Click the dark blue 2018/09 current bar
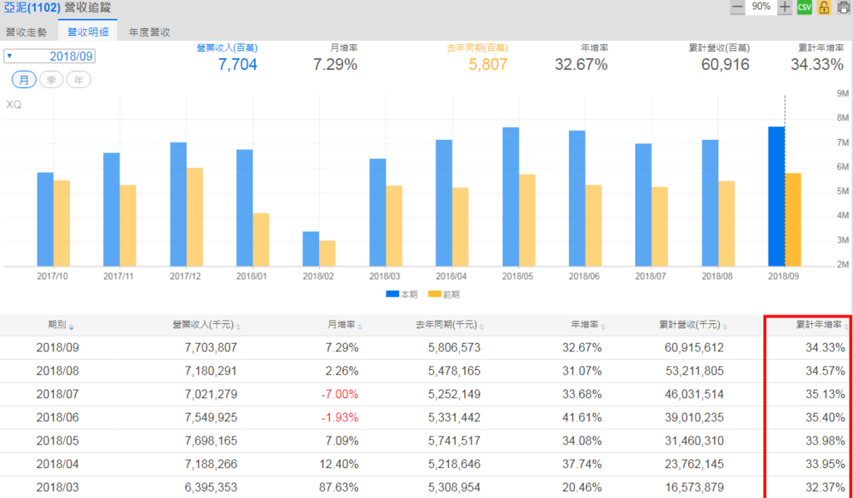Viewport: 853px width, 498px height. click(776, 197)
